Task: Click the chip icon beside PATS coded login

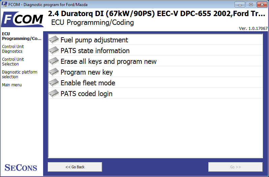Action: tap(54, 94)
